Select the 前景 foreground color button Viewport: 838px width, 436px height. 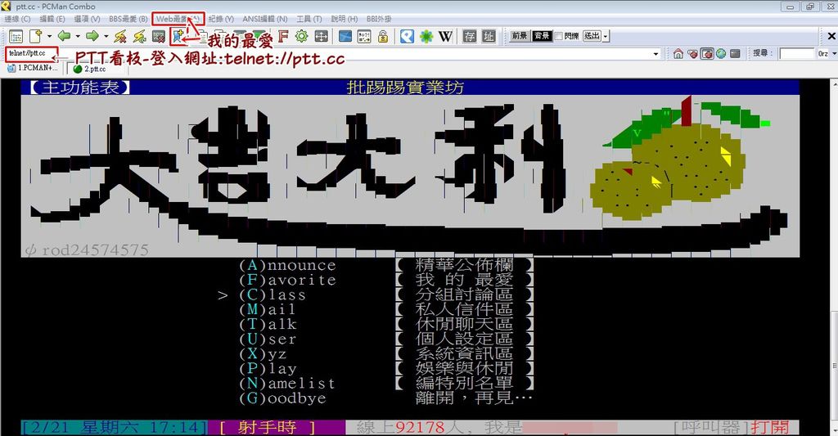520,36
